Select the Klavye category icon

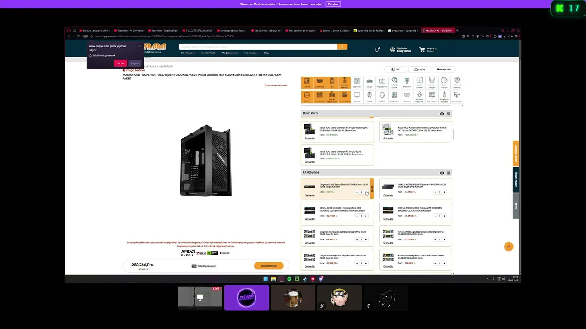pos(369,83)
